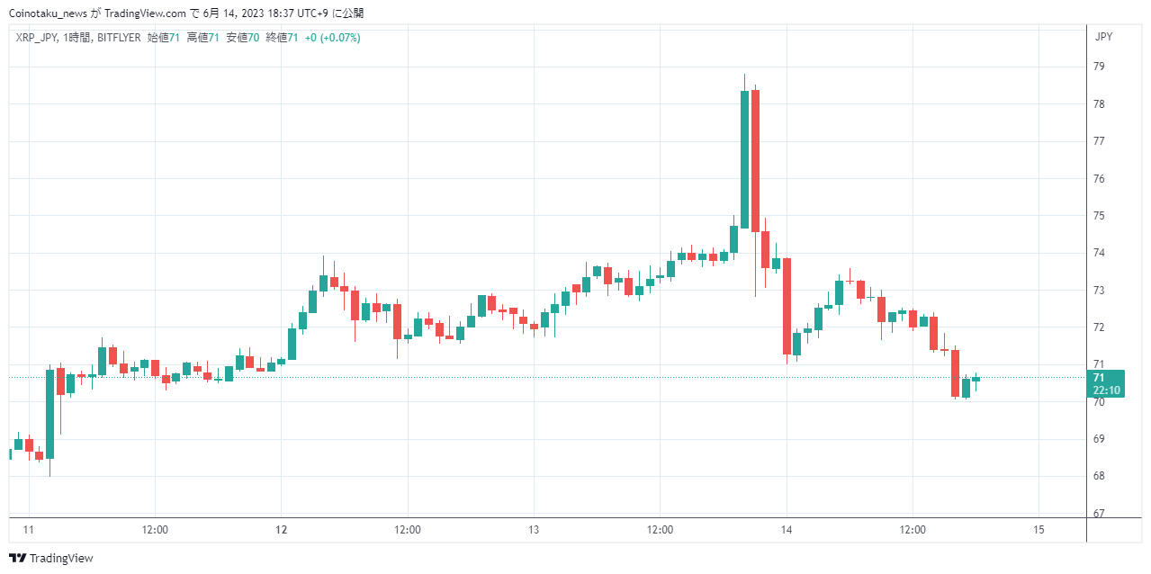Screen dimensions: 1151x574
Task: Click the Coinotaku_news publisher text
Action: (48, 13)
